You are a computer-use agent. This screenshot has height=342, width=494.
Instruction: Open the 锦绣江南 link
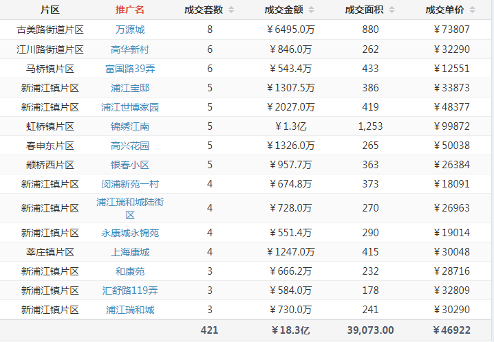130,126
